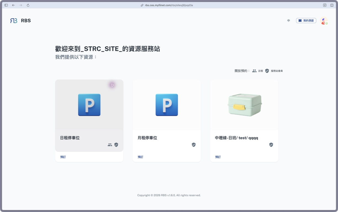Select the 中壢線-日班/ test/ qqqq title
This screenshot has width=338, height=212.
click(x=237, y=138)
